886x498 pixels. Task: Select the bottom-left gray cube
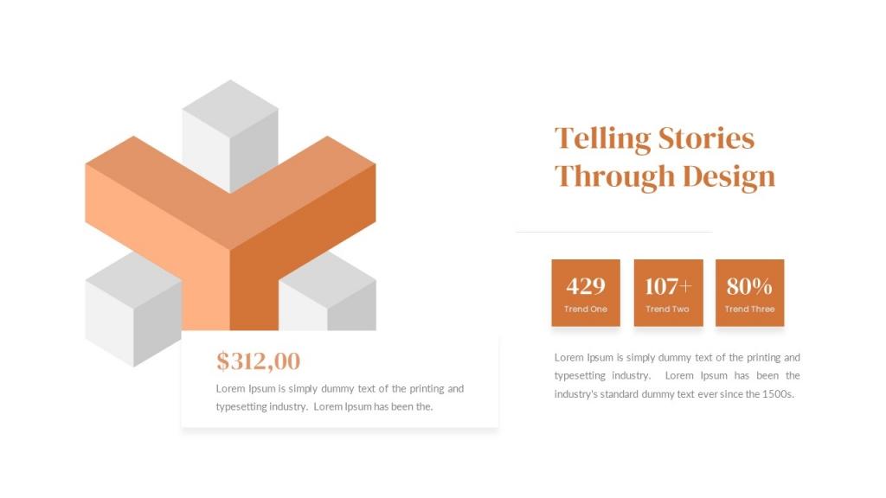point(130,311)
